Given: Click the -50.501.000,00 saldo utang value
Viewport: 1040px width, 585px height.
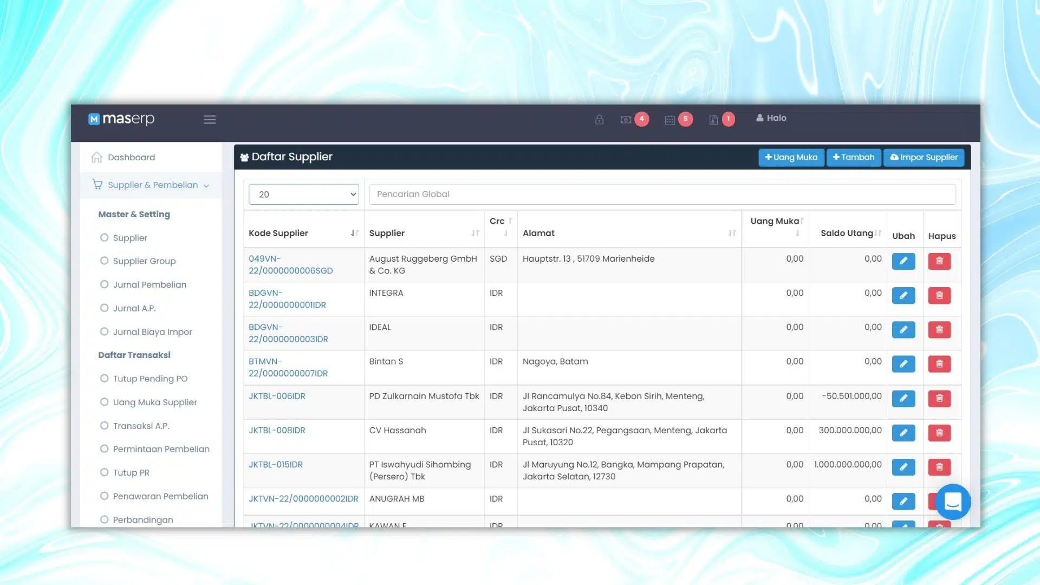Looking at the screenshot, I should (851, 396).
